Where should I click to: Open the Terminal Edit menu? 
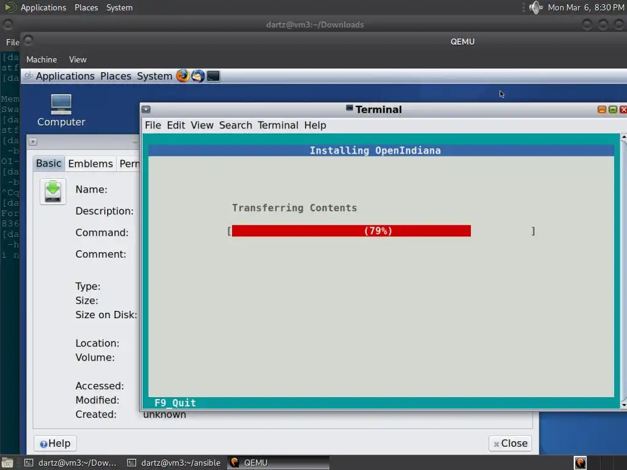click(176, 125)
